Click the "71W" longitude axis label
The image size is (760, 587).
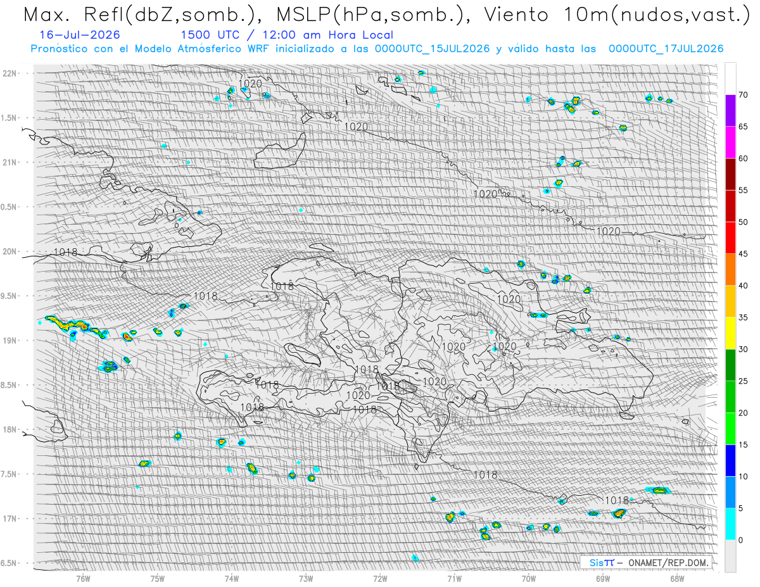tap(454, 578)
